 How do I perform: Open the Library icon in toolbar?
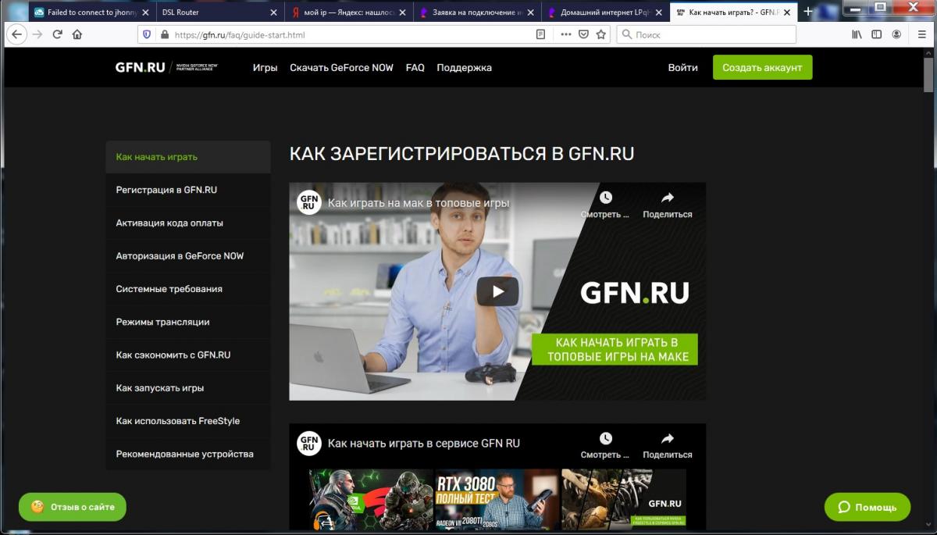point(857,34)
